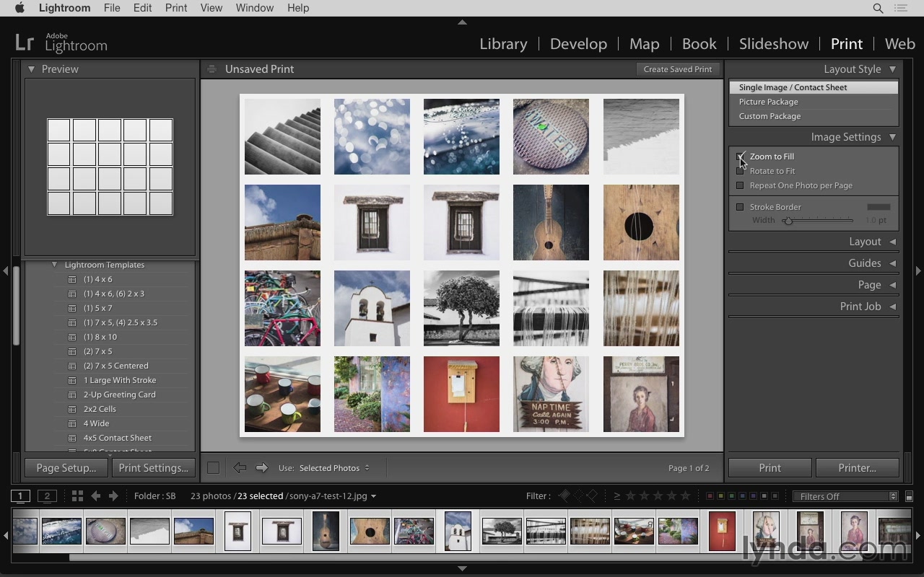This screenshot has width=924, height=577.
Task: Expand the Layout panel
Action: [892, 242]
